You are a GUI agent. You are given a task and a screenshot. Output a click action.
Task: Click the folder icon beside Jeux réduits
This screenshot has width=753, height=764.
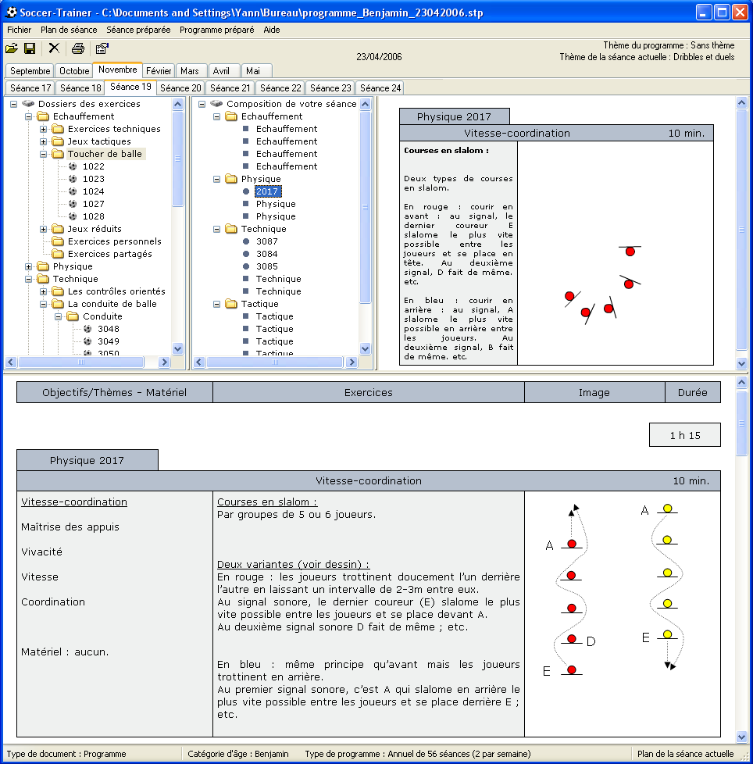pos(58,229)
